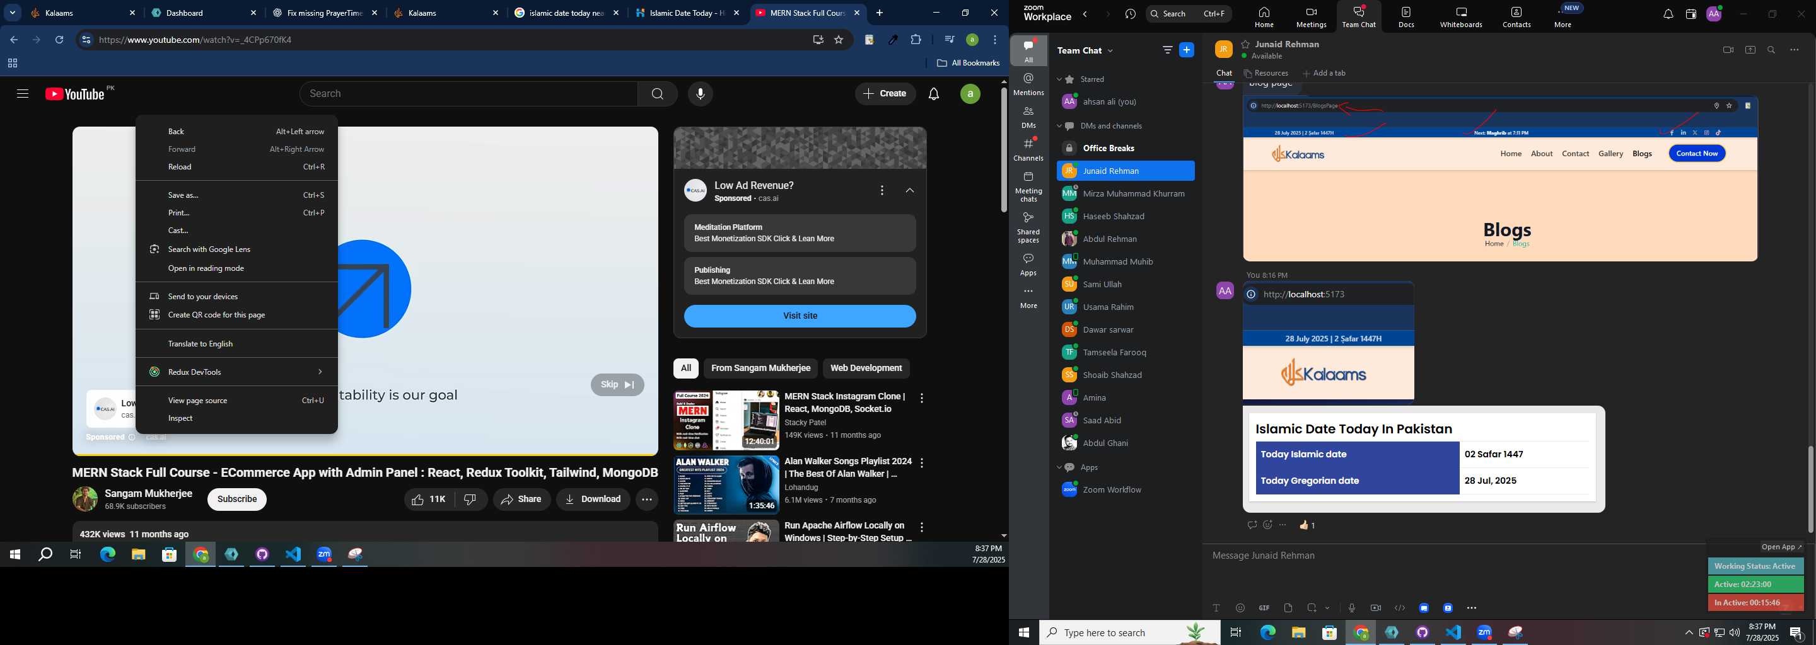Image resolution: width=1816 pixels, height=645 pixels.
Task: Select the All filter chip
Action: tap(685, 368)
